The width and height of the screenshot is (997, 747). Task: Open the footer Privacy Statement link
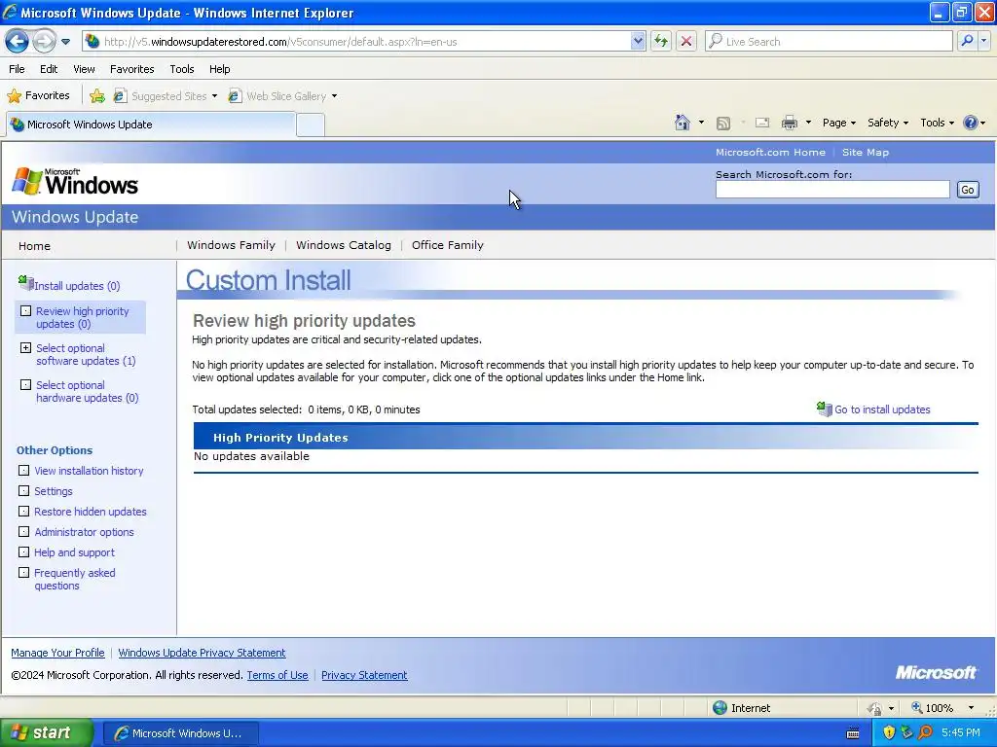click(364, 675)
